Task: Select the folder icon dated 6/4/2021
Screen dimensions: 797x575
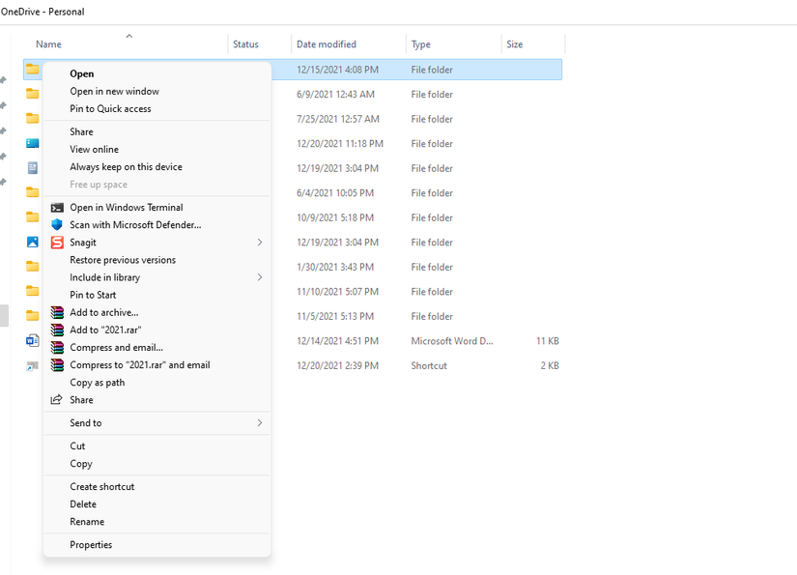Action: (33, 192)
